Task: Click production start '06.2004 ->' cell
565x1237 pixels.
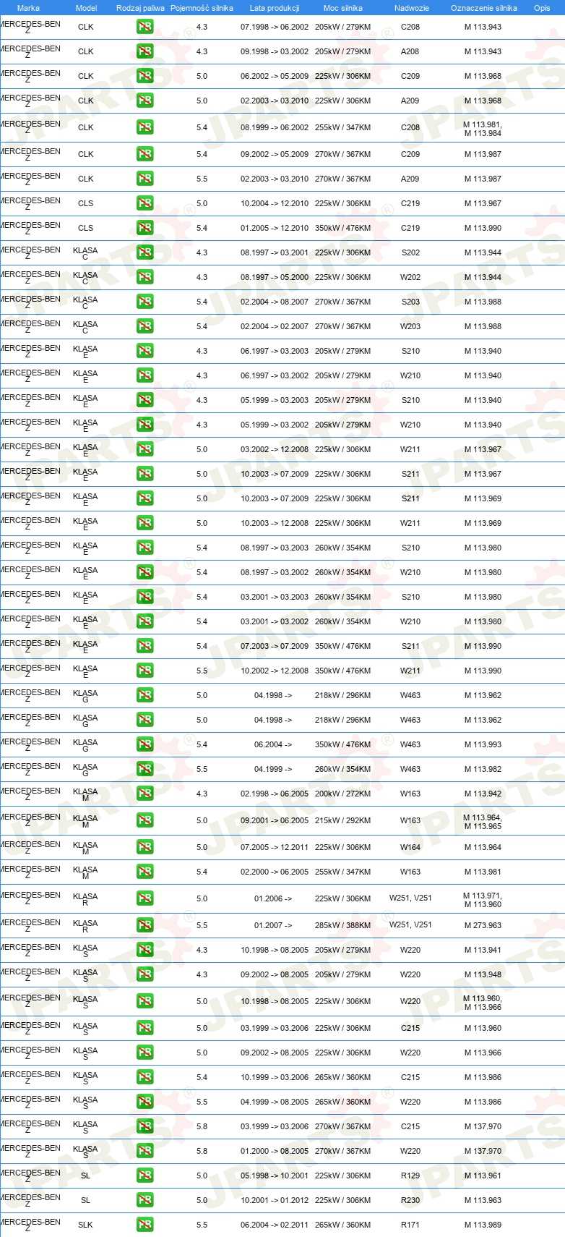Action: [x=273, y=744]
